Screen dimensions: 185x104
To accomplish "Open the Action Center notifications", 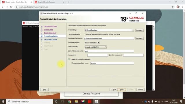I will [x=181, y=101].
